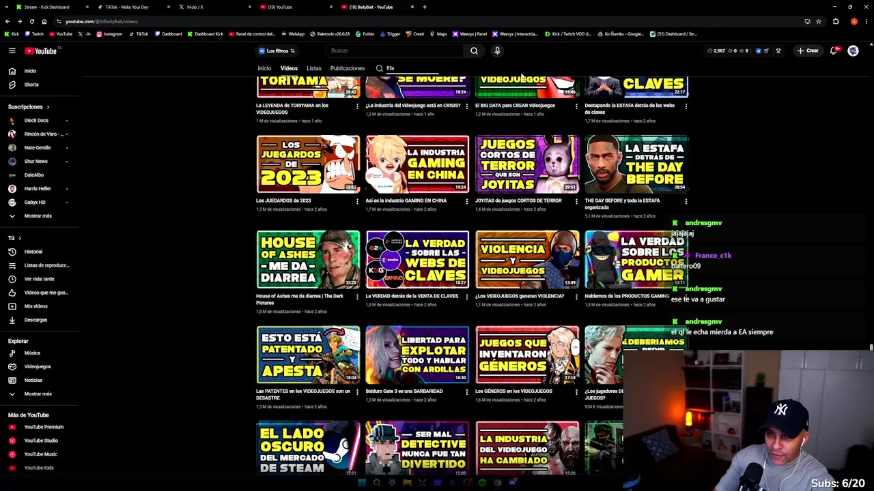
Task: Open taskbar search magnifier
Action: point(377,483)
